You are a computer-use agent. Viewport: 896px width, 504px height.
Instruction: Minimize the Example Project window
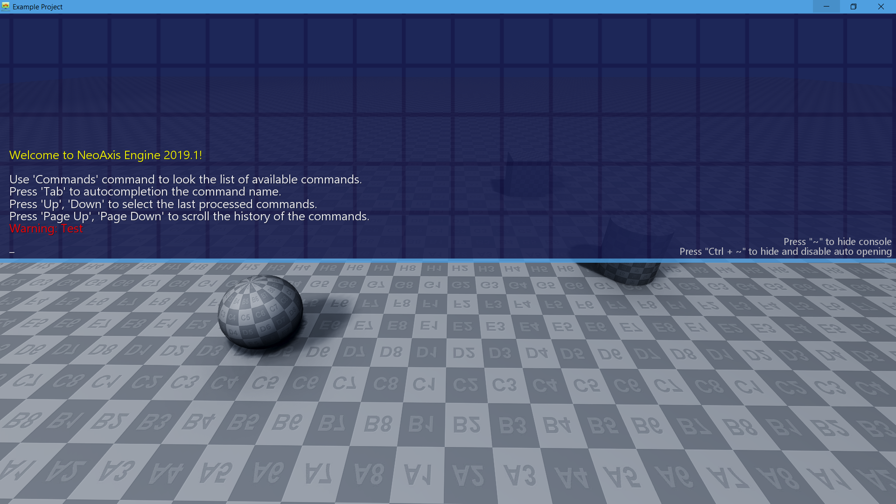[x=826, y=7]
